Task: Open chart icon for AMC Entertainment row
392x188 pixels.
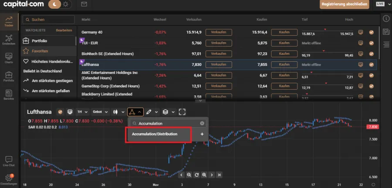Action: (361, 75)
